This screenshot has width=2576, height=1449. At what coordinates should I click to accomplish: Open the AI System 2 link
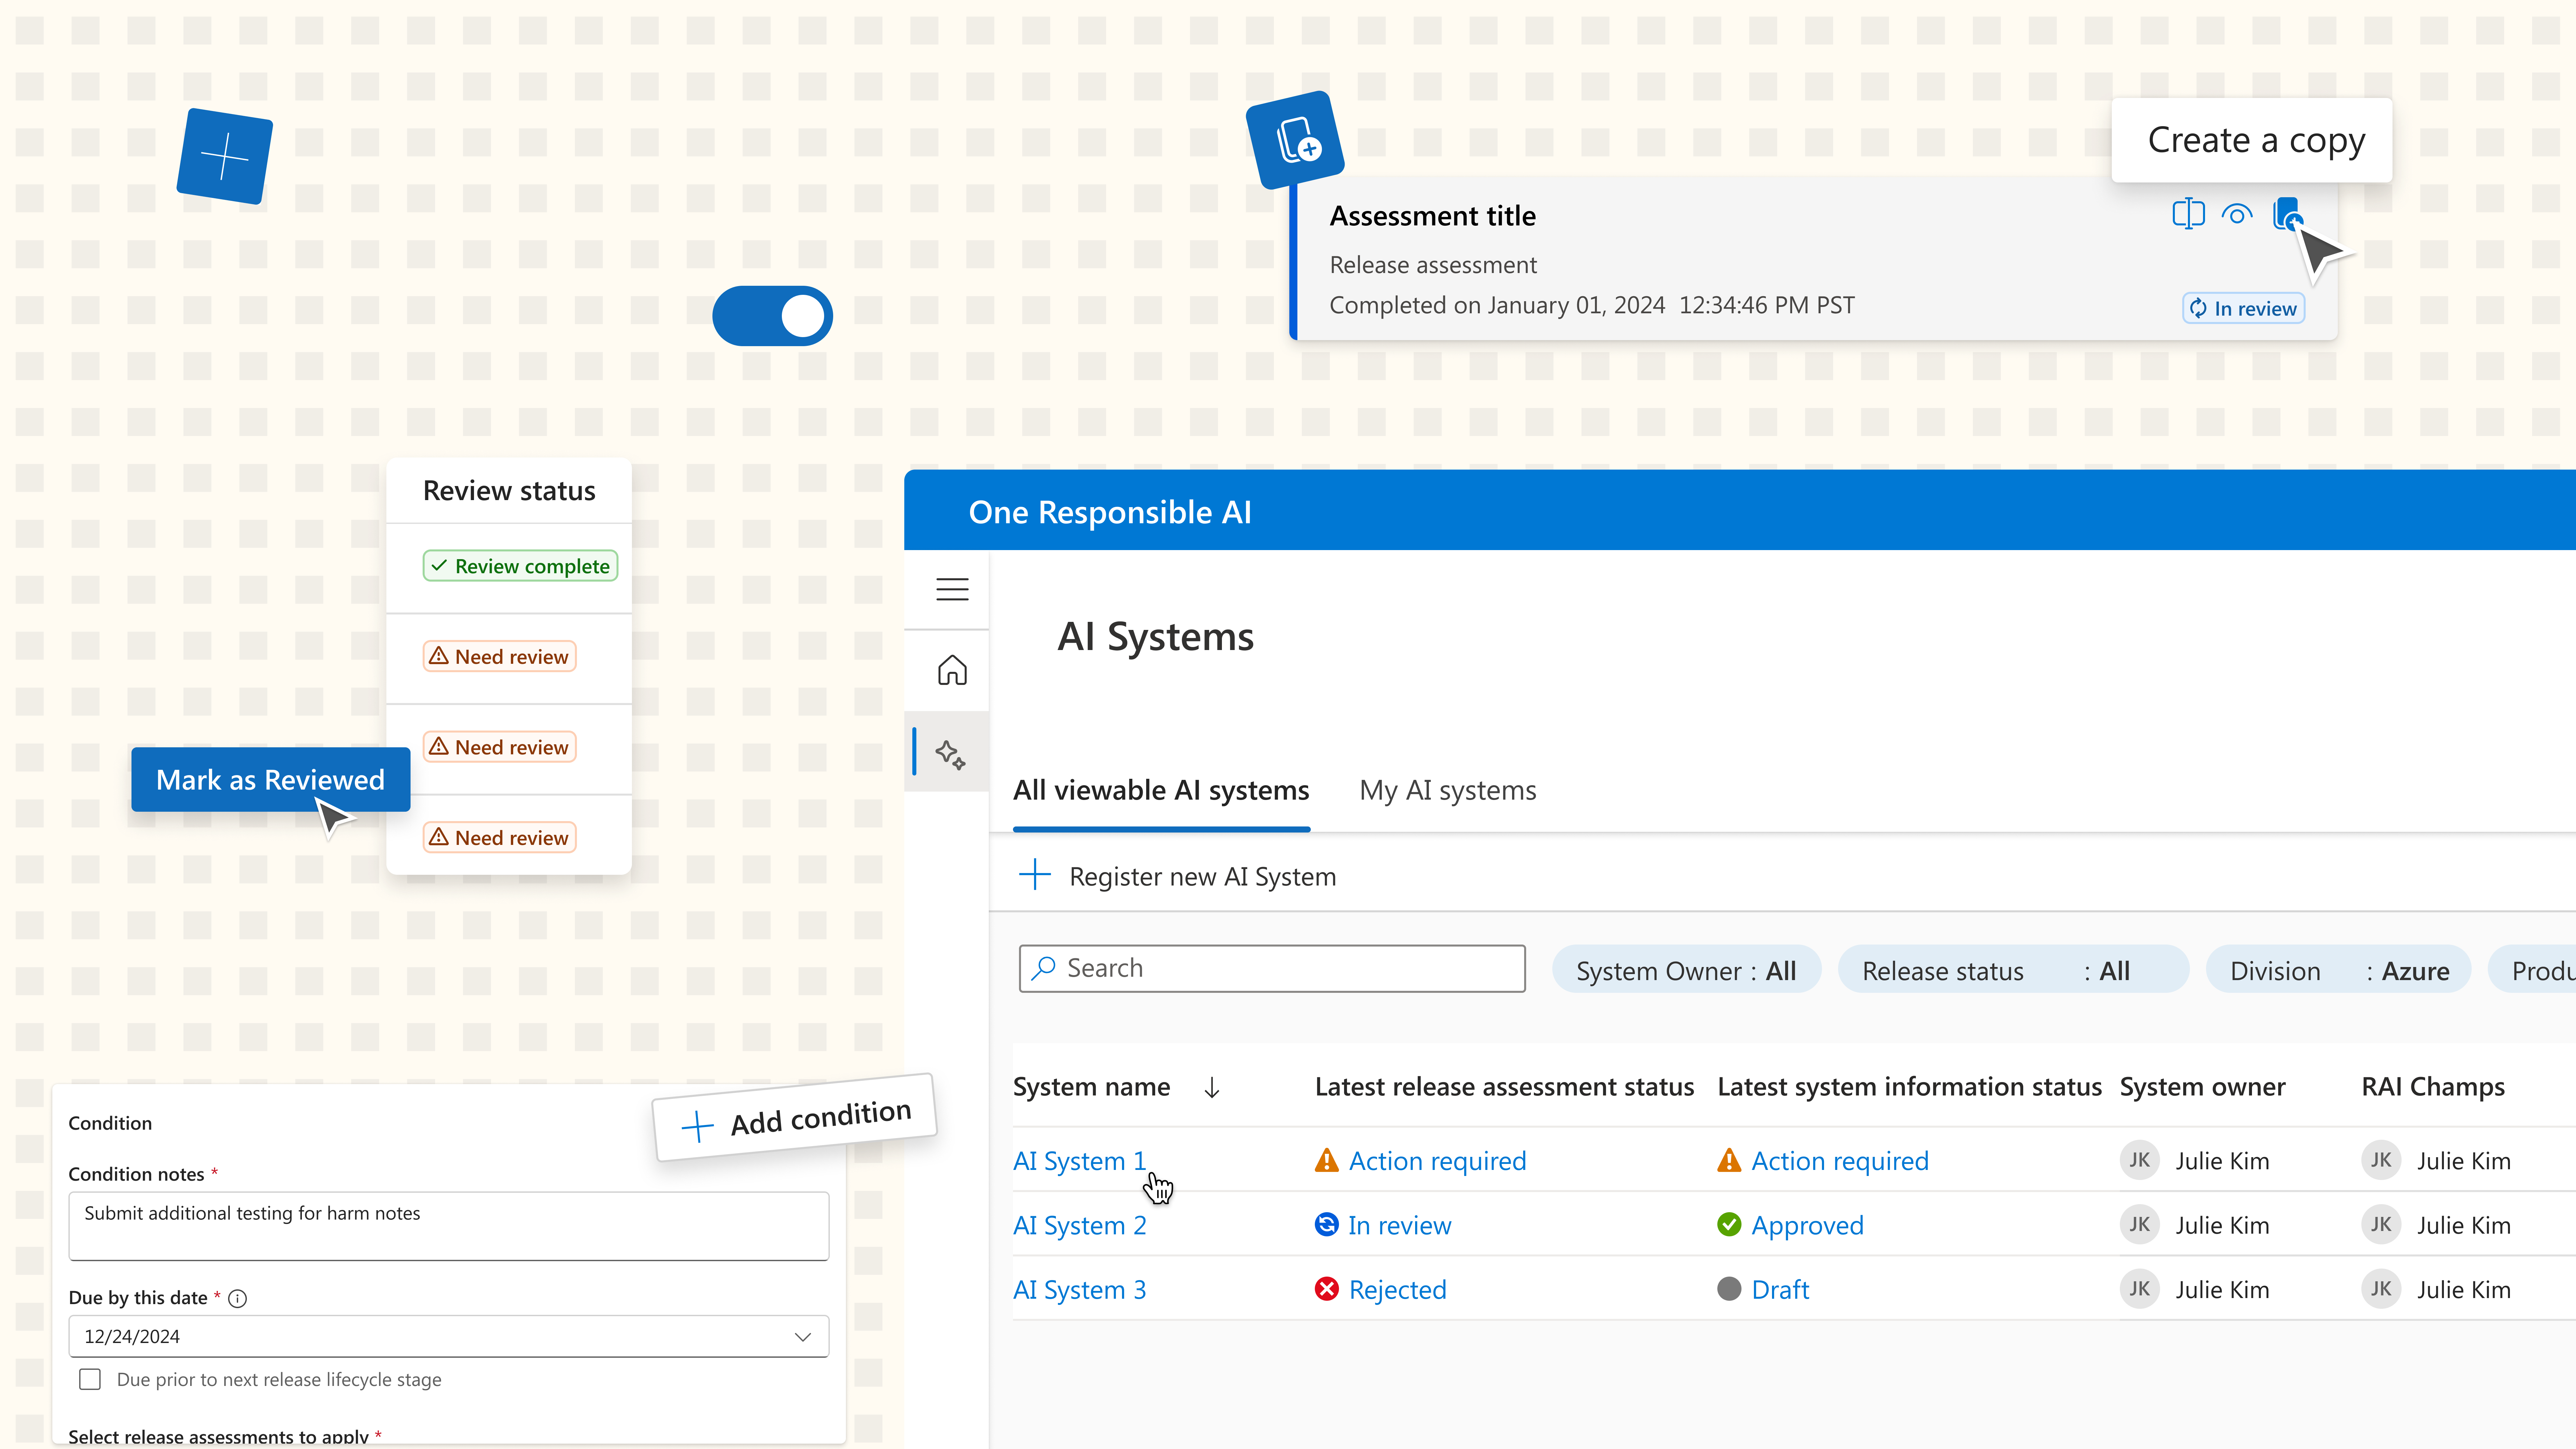click(x=1079, y=1225)
